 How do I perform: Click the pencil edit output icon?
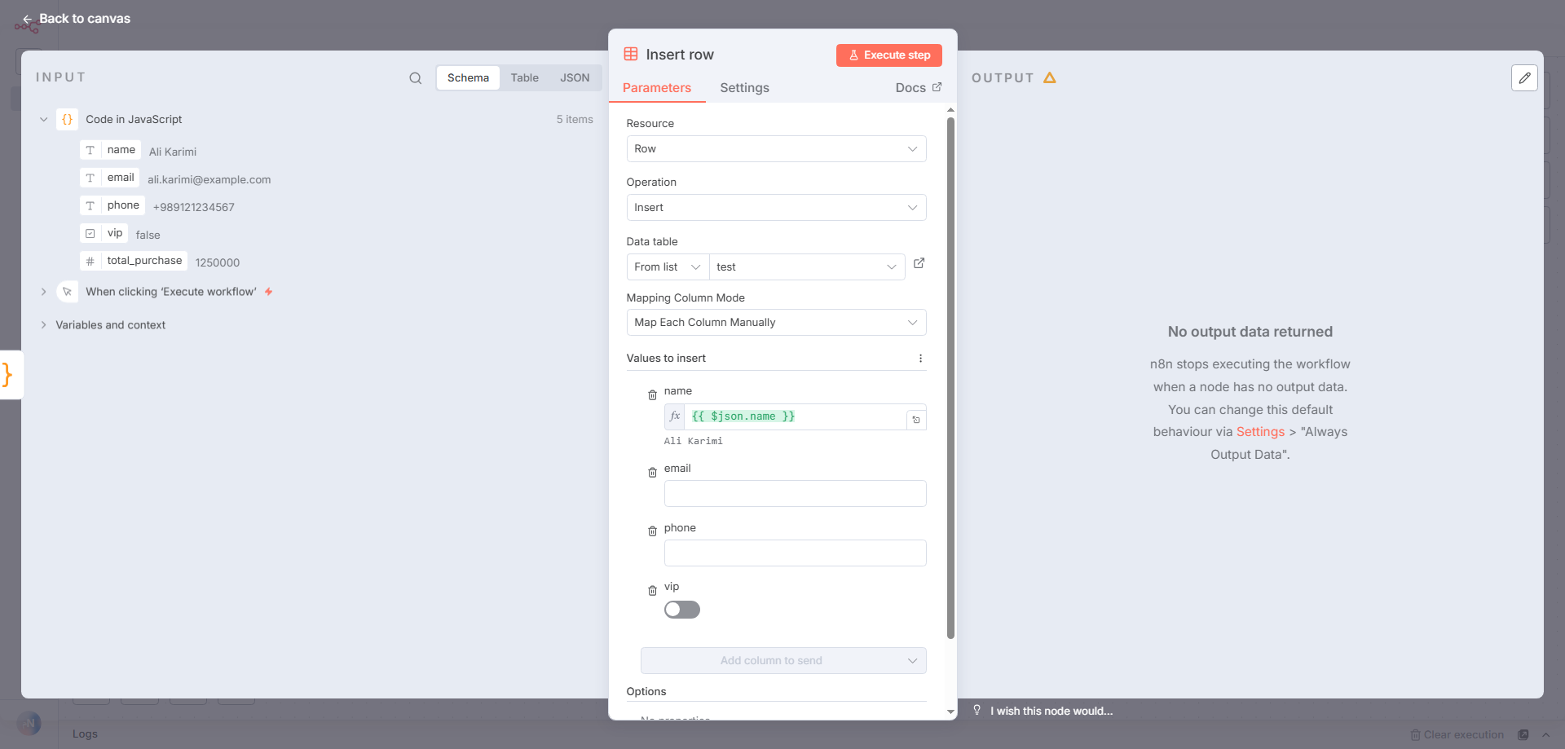pyautogui.click(x=1523, y=78)
